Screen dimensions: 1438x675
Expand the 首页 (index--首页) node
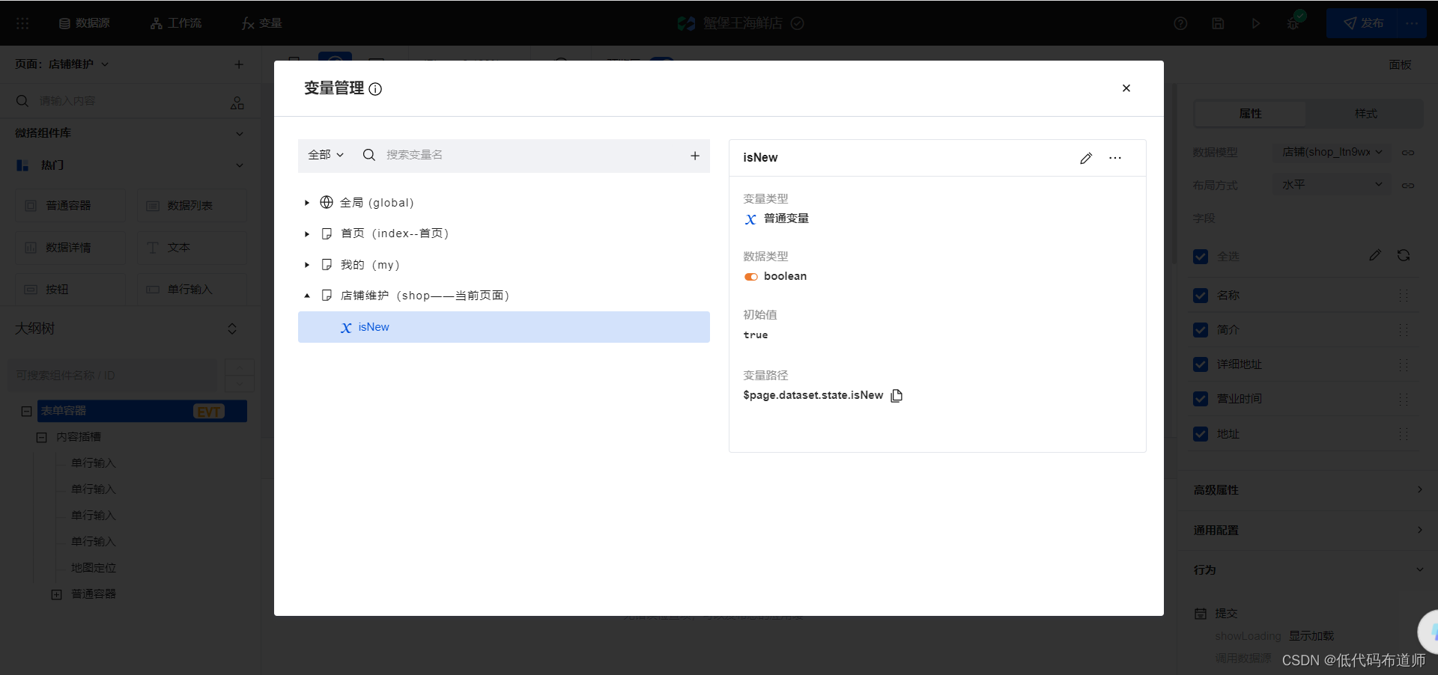click(x=306, y=234)
